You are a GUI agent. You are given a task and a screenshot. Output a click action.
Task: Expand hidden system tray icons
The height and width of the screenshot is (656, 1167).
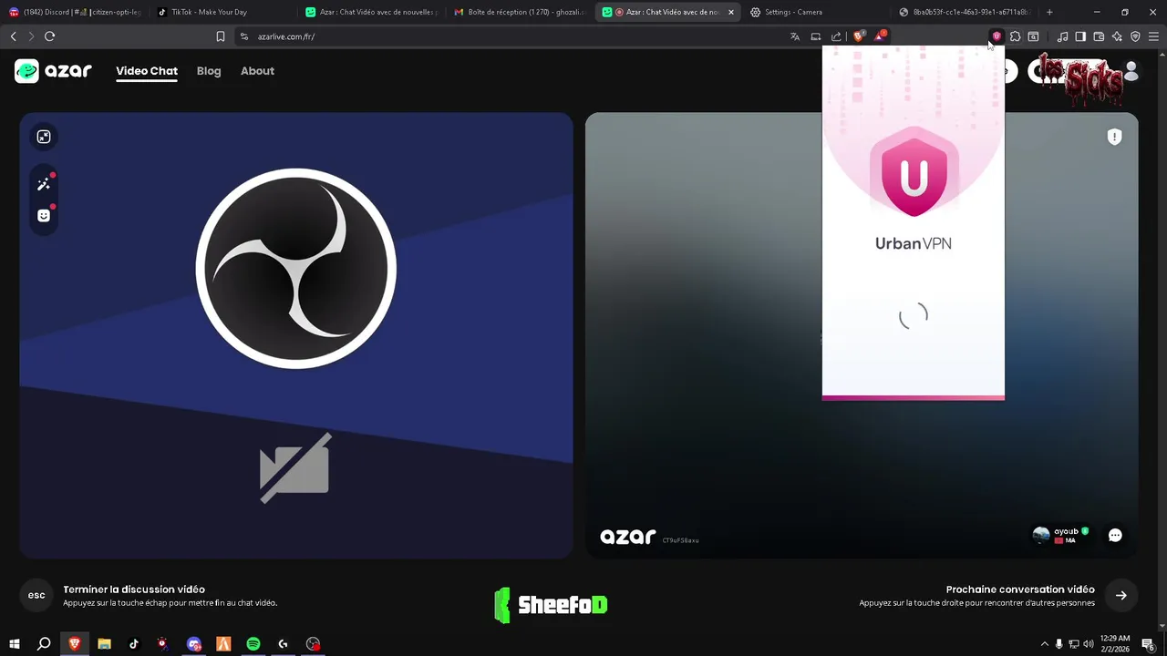tap(1044, 644)
